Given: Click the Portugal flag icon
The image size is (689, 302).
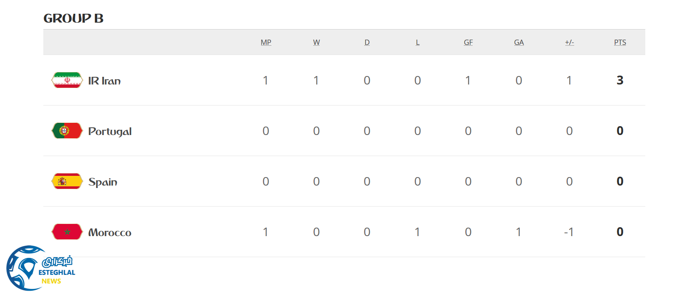Looking at the screenshot, I should (x=67, y=131).
